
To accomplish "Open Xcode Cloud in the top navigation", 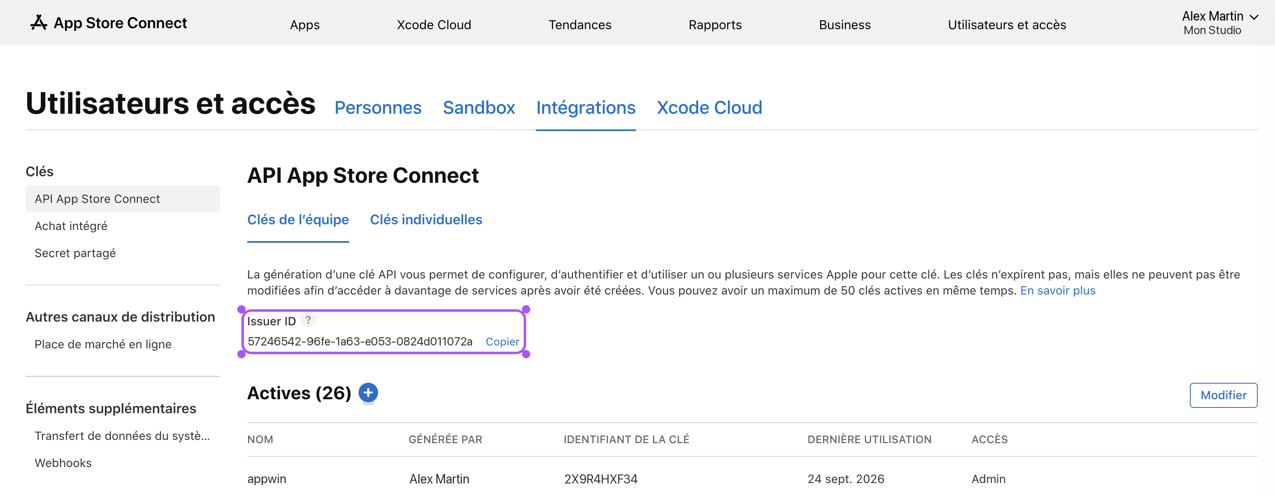I will [434, 25].
